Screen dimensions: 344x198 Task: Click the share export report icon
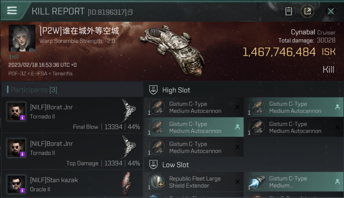point(307,11)
